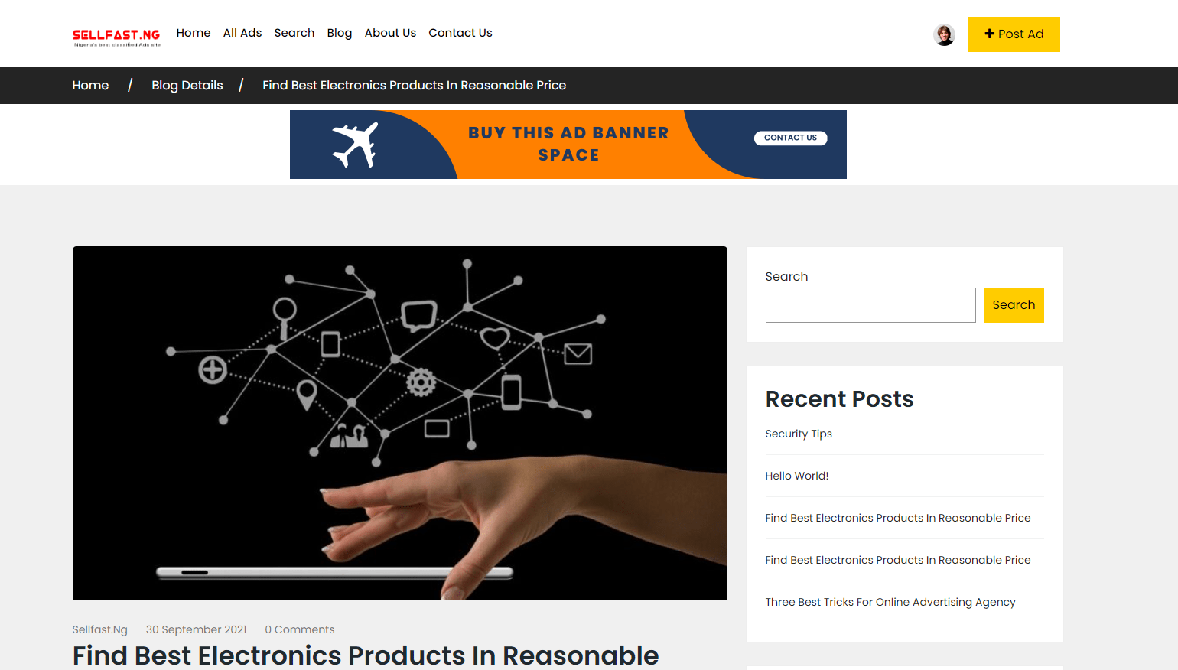Open Three Best Tricks For Online Advertising Agency

(890, 602)
